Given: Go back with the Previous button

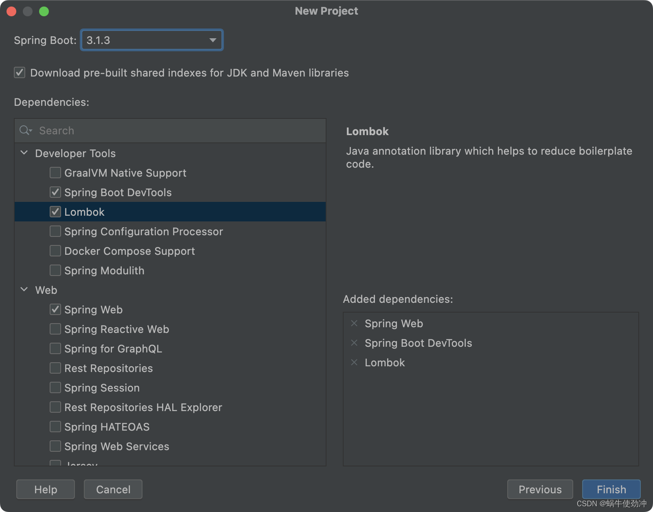Looking at the screenshot, I should 540,489.
